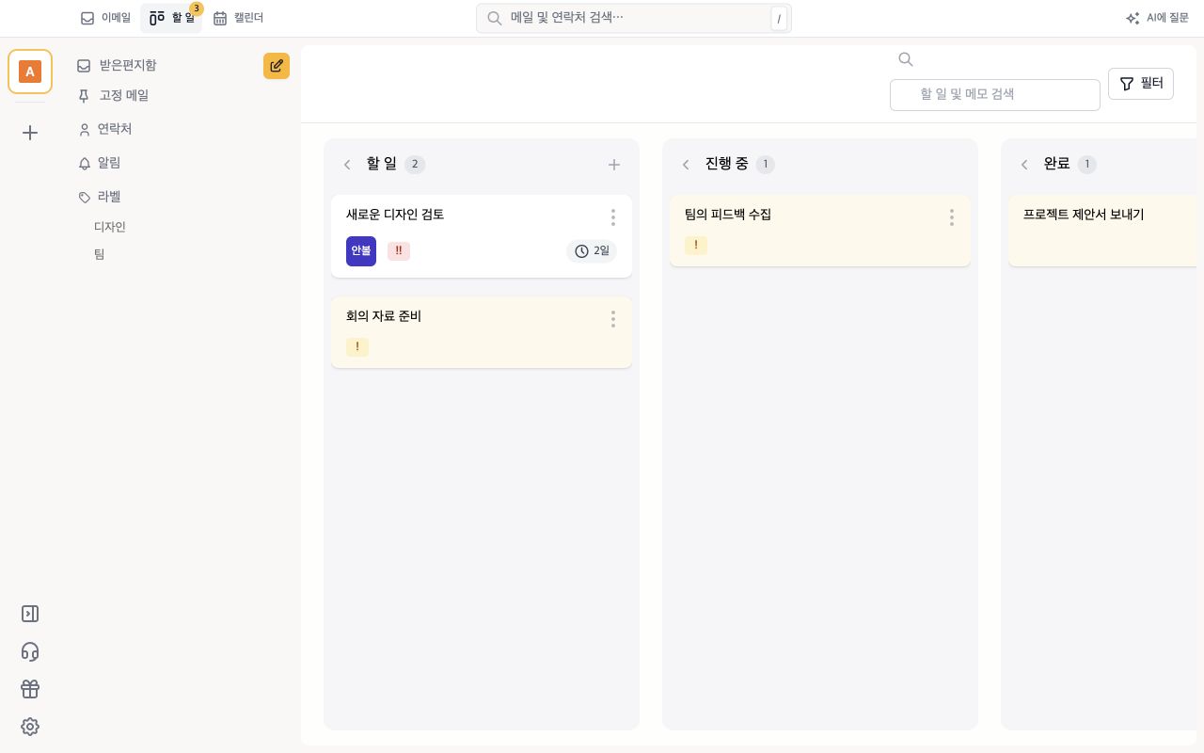1204x753 pixels.
Task: Add a card to 할 일 column
Action: (614, 165)
